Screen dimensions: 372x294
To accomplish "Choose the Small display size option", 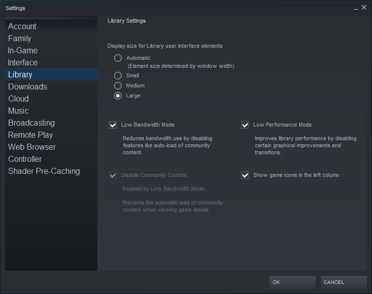I will pyautogui.click(x=118, y=75).
